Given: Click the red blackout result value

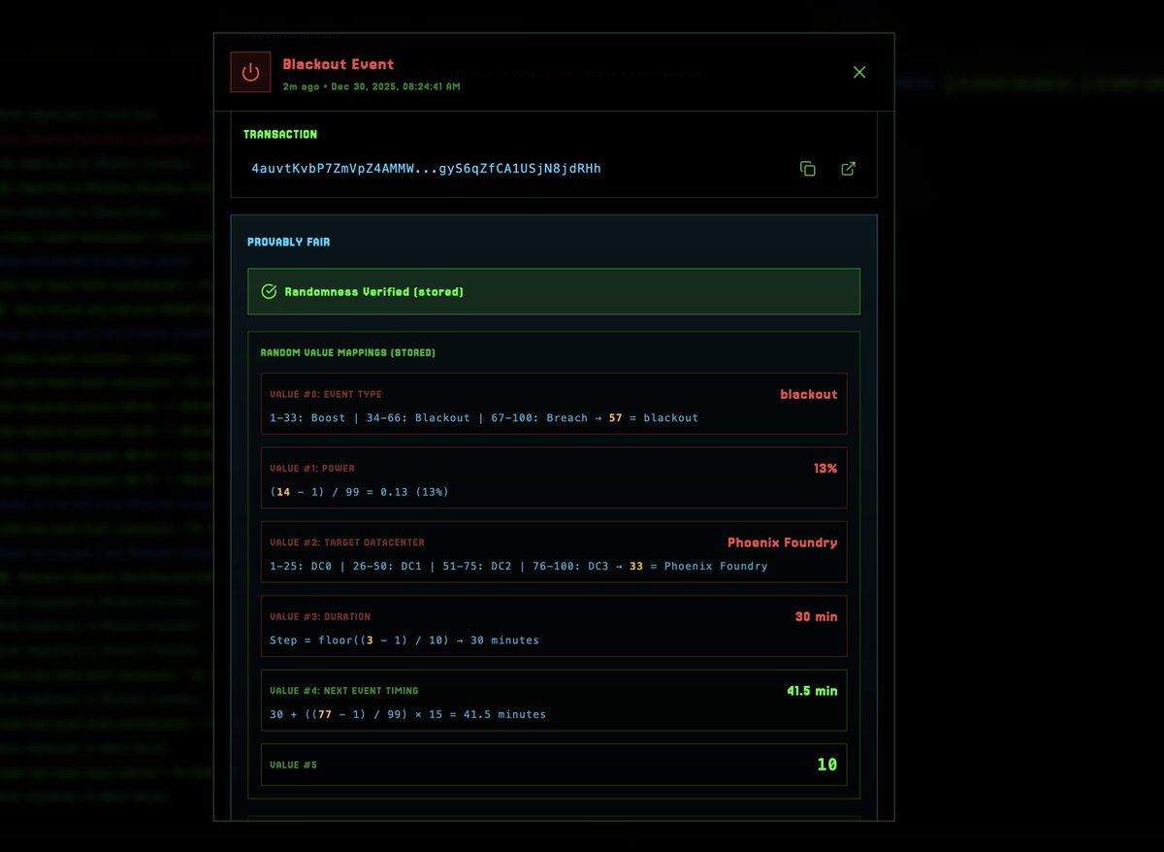Looking at the screenshot, I should pos(808,394).
